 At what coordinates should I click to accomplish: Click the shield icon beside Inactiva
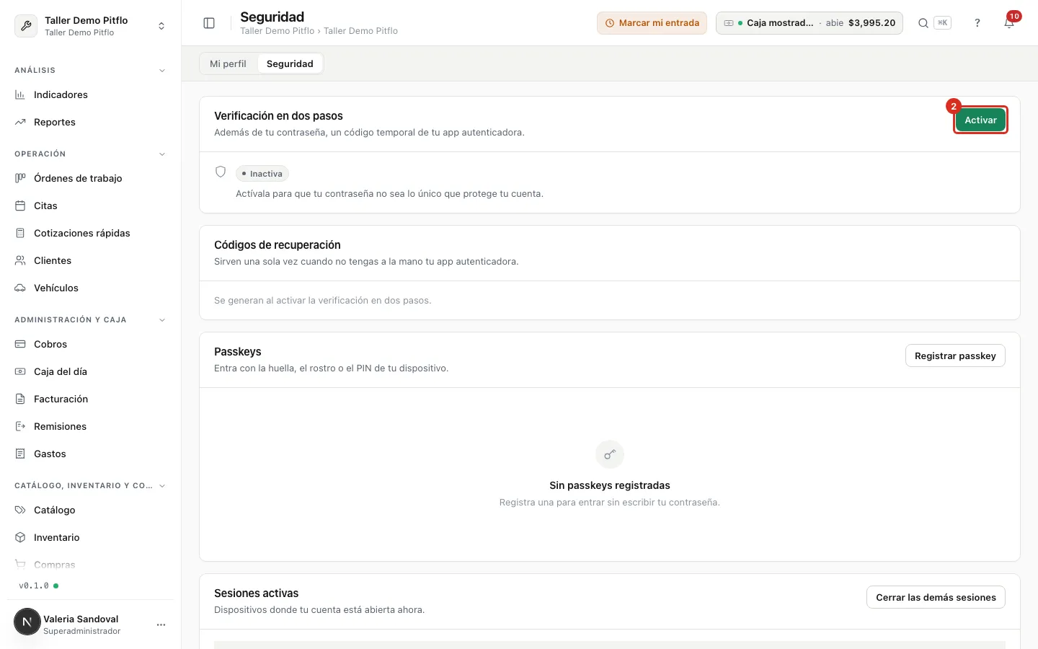pyautogui.click(x=221, y=172)
